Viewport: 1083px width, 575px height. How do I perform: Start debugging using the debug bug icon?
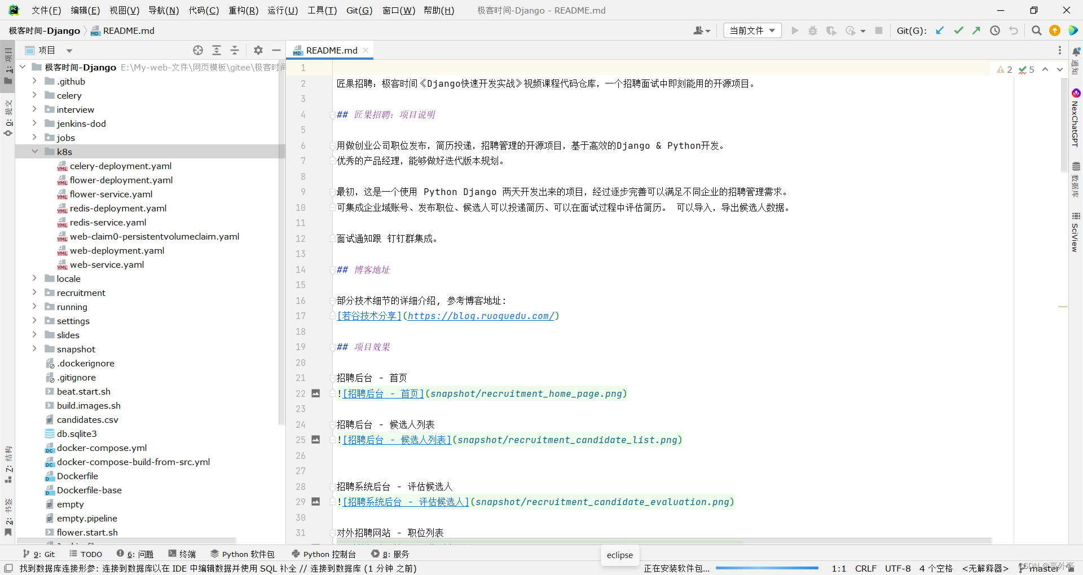(x=813, y=30)
